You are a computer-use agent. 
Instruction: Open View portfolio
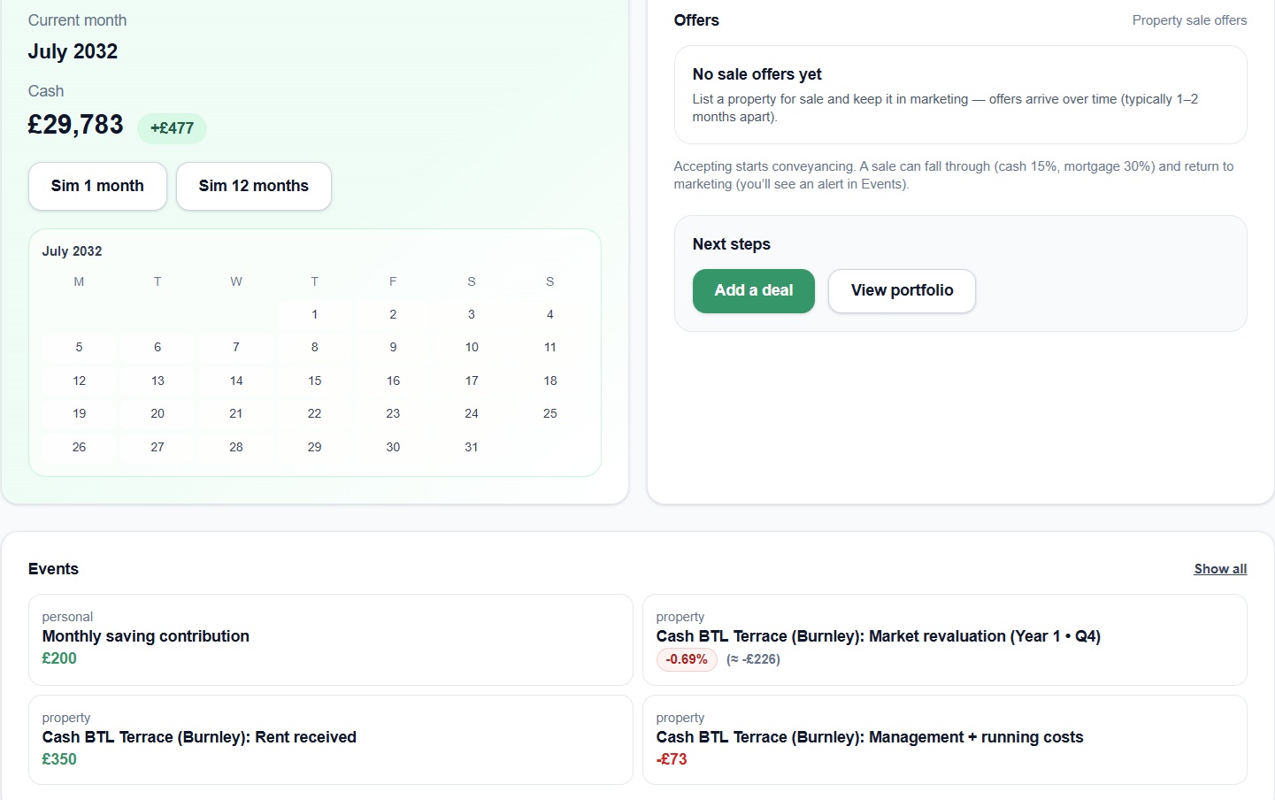click(902, 290)
